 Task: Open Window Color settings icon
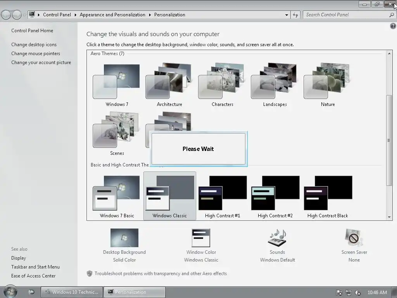[x=201, y=238]
